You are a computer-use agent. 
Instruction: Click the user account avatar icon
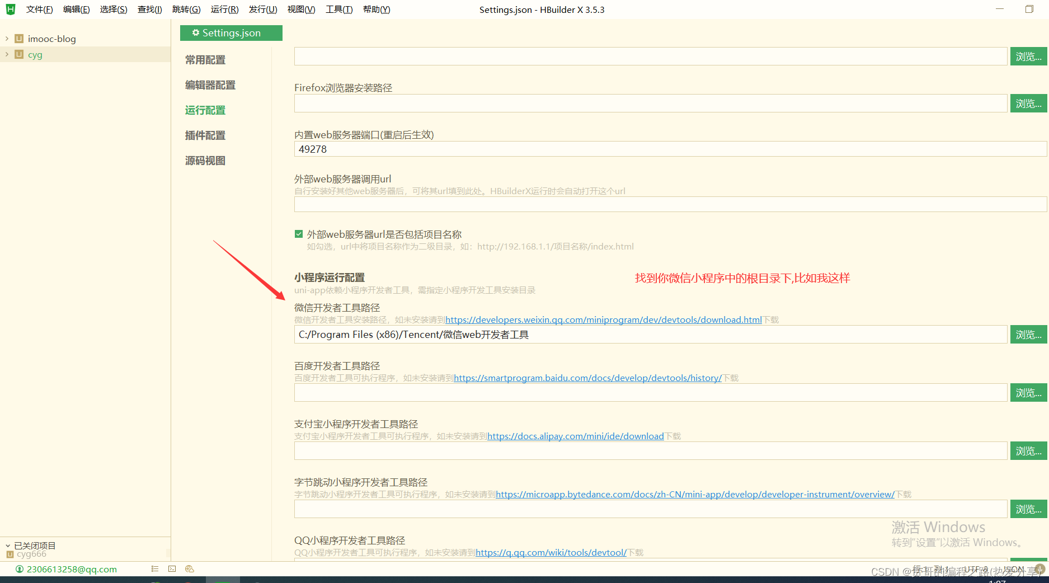[20, 569]
